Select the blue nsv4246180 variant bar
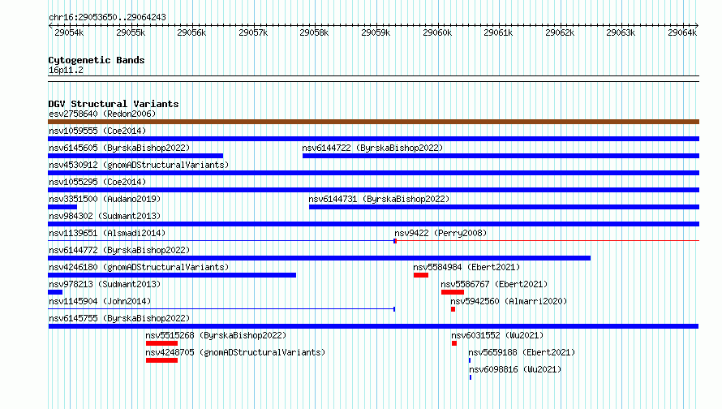The image size is (722, 409). click(x=172, y=275)
